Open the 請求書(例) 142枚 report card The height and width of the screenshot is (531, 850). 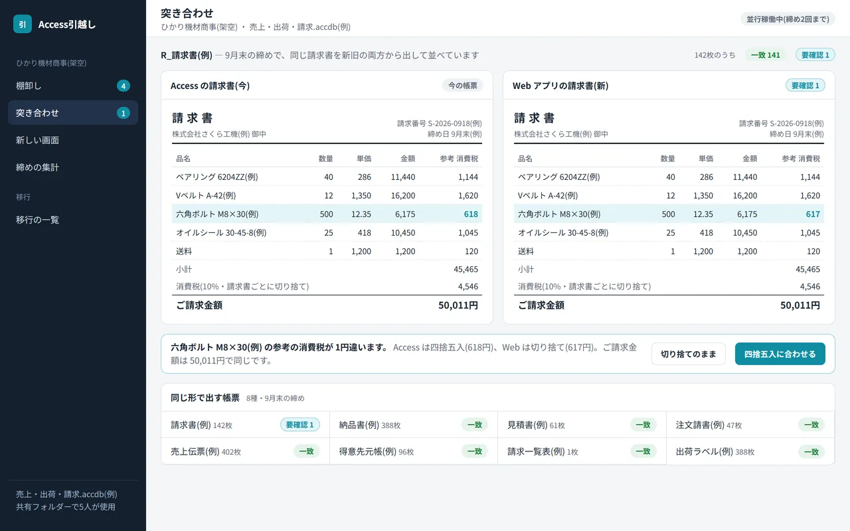pos(245,425)
